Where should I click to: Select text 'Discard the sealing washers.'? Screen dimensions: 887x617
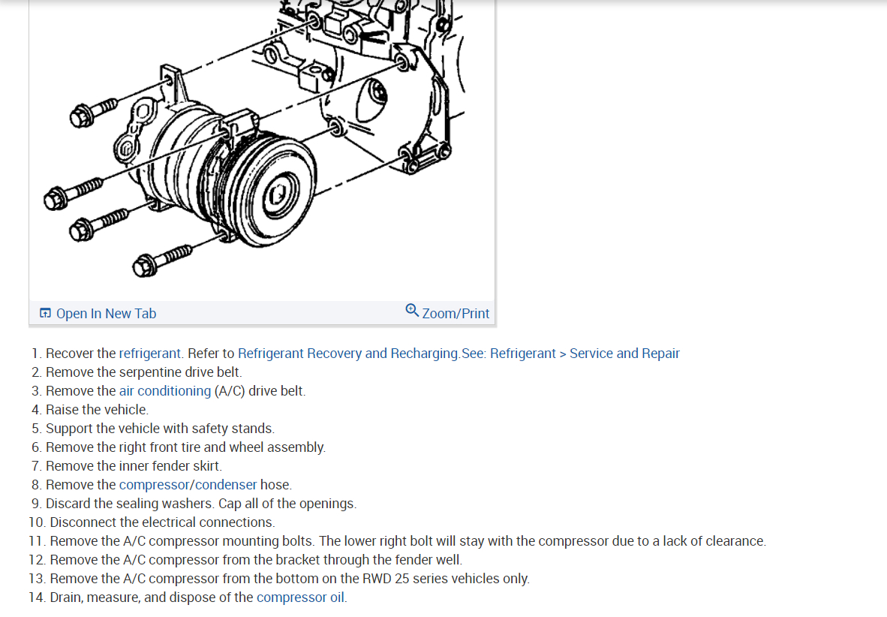pos(130,504)
